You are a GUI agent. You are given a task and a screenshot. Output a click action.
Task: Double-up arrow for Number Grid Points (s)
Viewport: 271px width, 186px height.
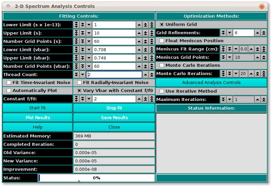click(145, 42)
